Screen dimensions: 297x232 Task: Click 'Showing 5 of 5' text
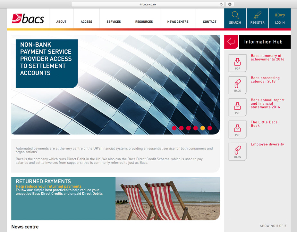point(273,226)
